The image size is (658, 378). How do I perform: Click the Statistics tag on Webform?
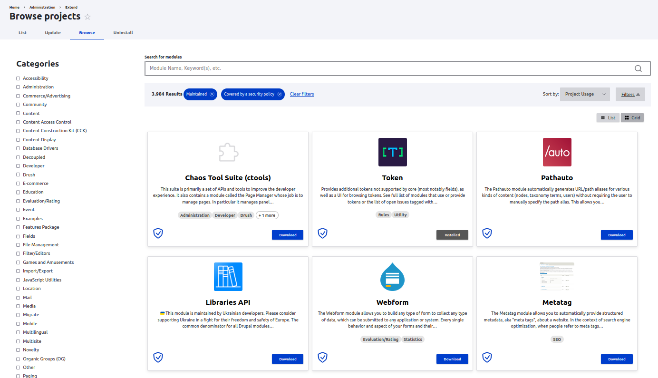pyautogui.click(x=413, y=339)
